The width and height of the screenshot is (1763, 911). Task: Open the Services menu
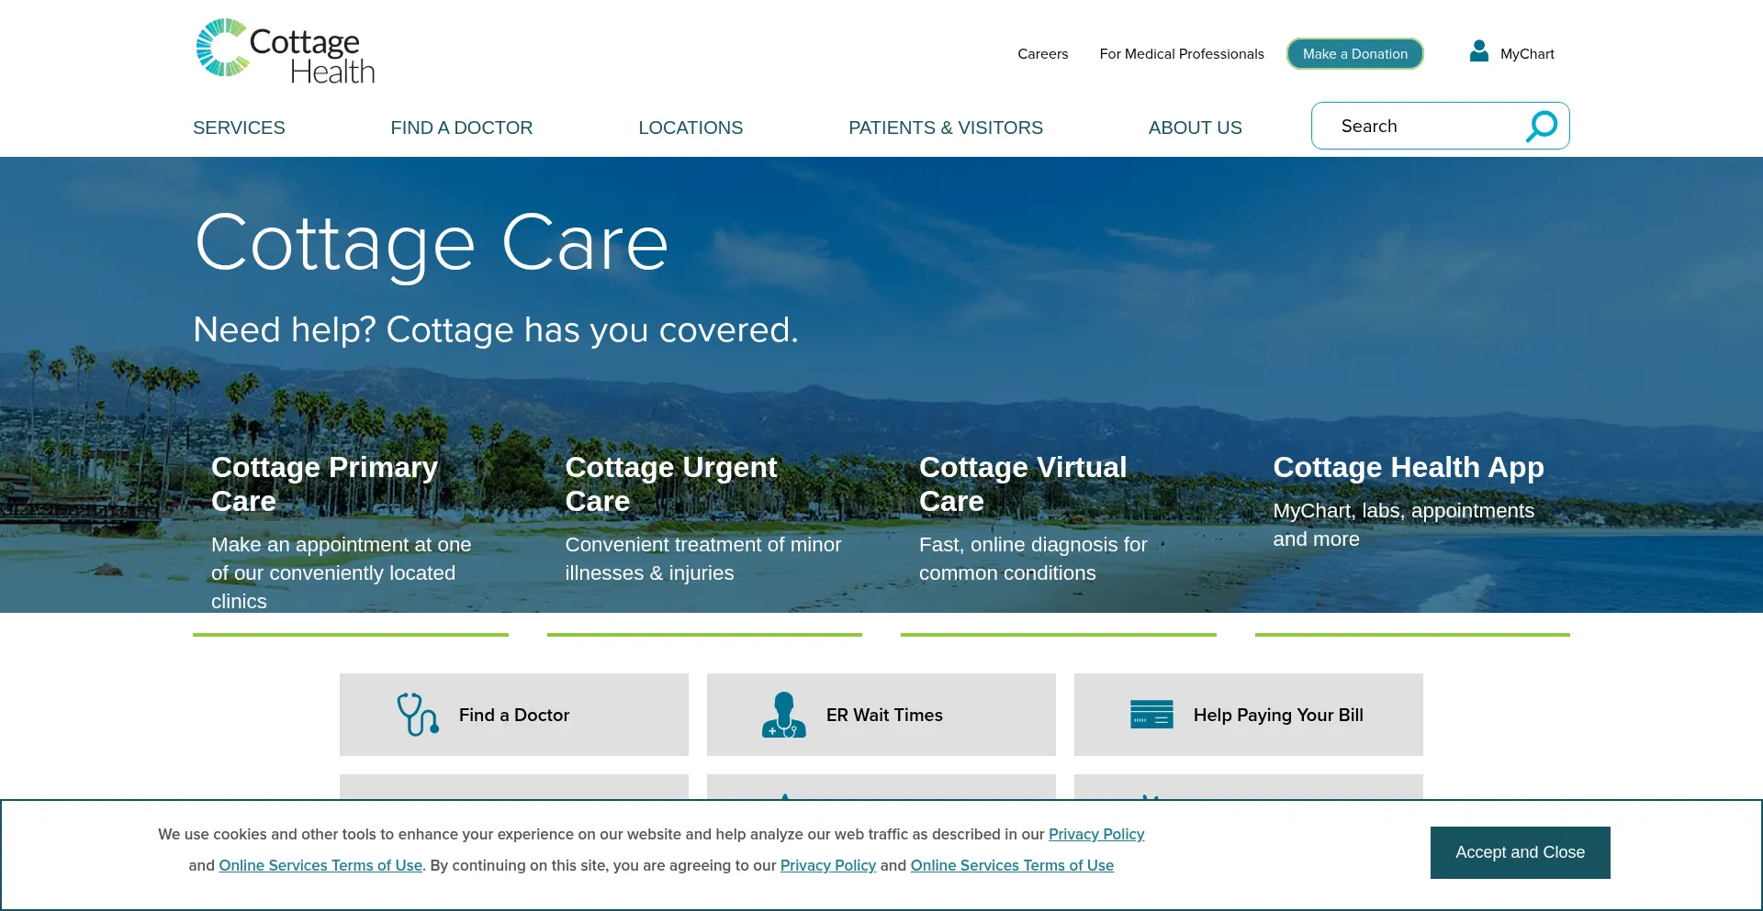[x=239, y=128]
